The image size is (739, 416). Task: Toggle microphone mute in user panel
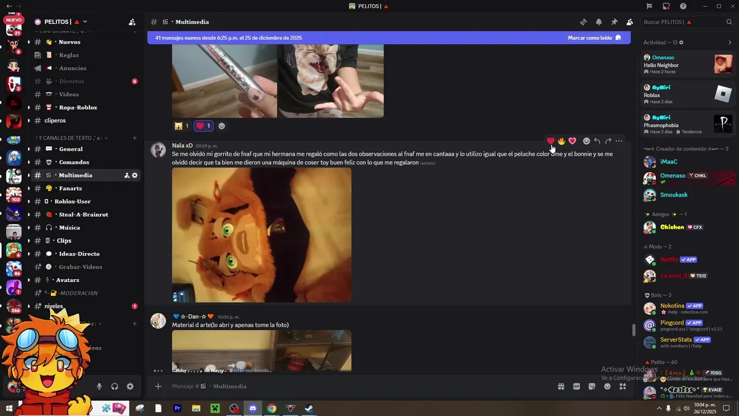click(99, 387)
